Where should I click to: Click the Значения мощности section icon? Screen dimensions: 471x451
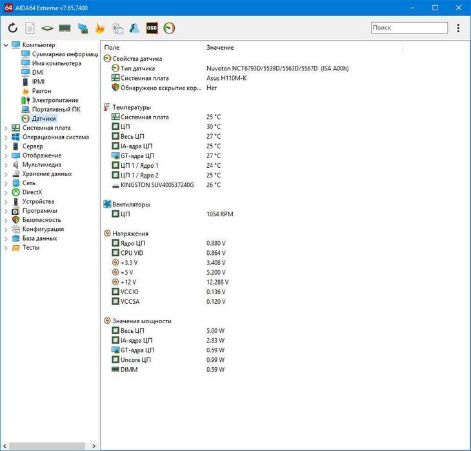107,321
